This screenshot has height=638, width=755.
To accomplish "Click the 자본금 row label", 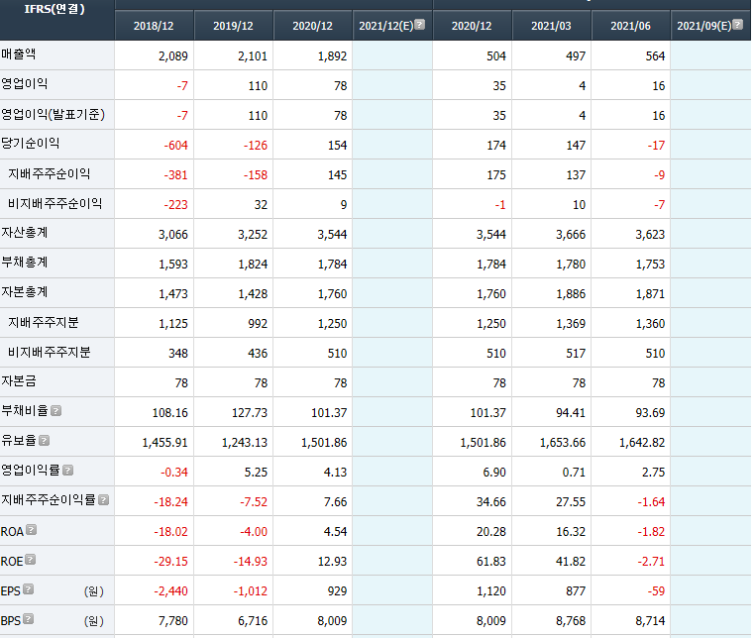I will pyautogui.click(x=18, y=381).
